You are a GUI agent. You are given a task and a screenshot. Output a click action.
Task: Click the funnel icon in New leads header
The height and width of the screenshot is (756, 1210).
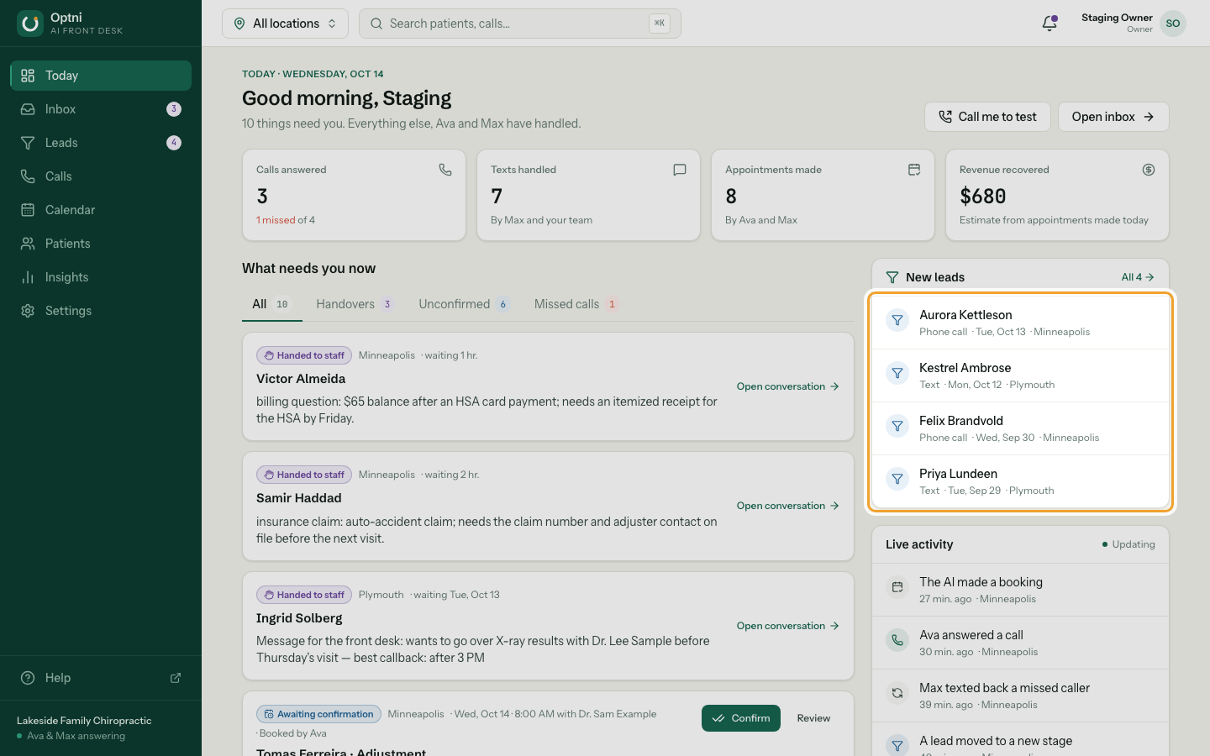[892, 277]
